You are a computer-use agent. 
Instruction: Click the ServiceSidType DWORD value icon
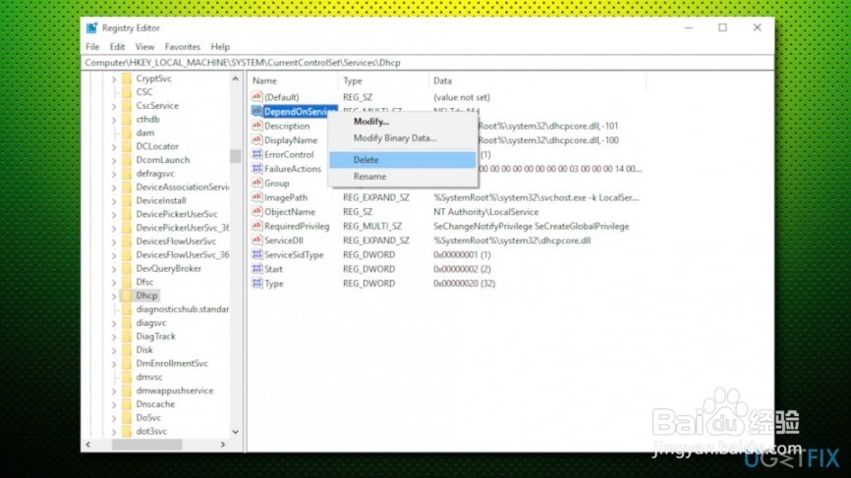click(x=257, y=255)
